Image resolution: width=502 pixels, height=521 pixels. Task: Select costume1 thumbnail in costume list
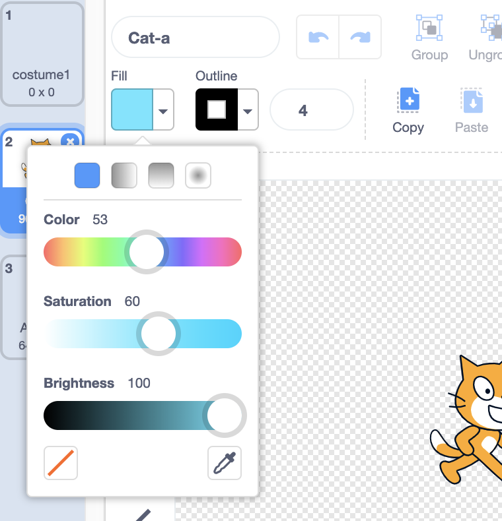[42, 54]
